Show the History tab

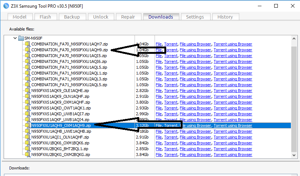[225, 17]
